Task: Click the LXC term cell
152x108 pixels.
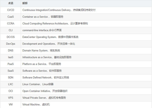Action: tap(11, 84)
